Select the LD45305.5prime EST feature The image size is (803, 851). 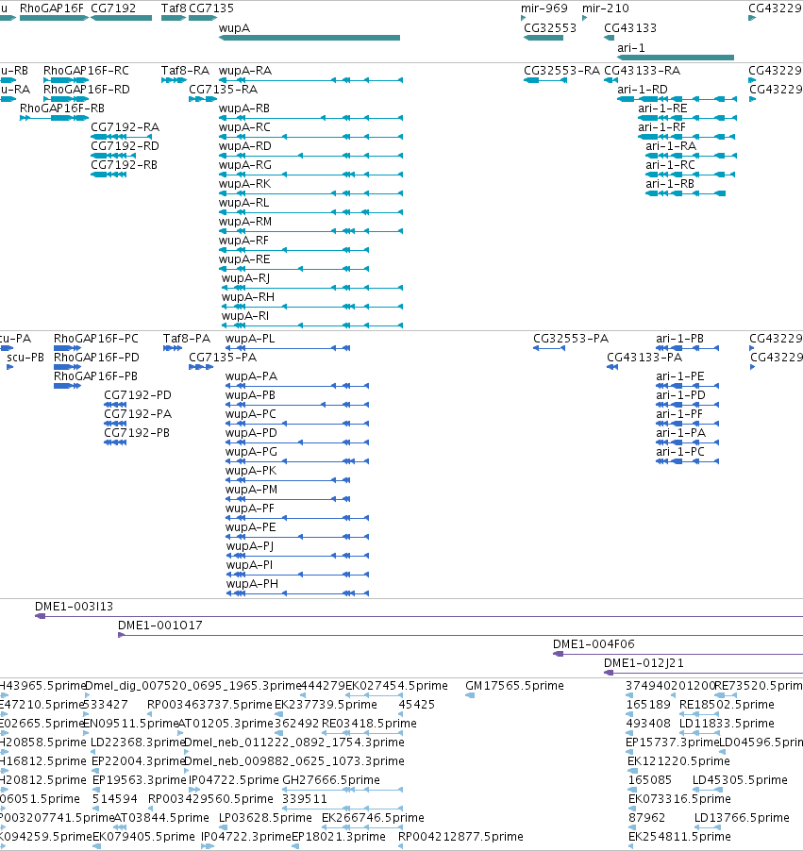tap(707, 790)
